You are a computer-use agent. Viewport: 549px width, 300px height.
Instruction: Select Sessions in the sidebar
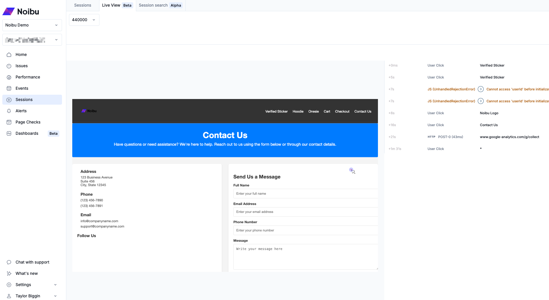click(x=24, y=99)
